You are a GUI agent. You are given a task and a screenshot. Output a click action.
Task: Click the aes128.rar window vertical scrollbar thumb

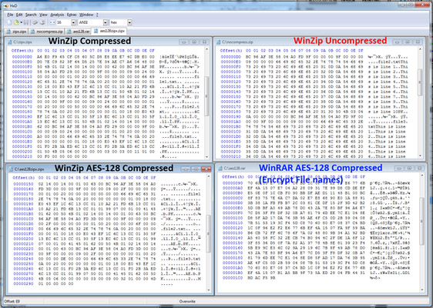pos(422,221)
